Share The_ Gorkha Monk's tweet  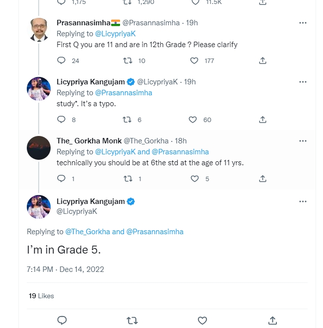point(263,179)
